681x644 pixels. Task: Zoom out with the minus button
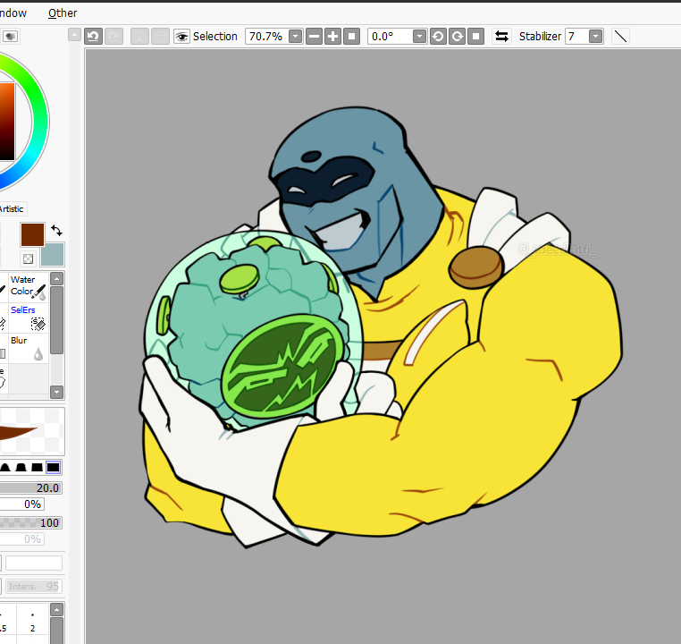click(x=314, y=37)
